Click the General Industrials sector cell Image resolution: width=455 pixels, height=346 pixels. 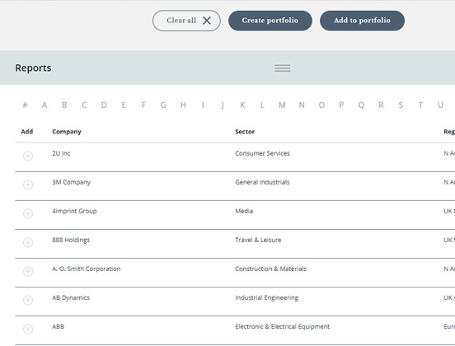pyautogui.click(x=262, y=182)
